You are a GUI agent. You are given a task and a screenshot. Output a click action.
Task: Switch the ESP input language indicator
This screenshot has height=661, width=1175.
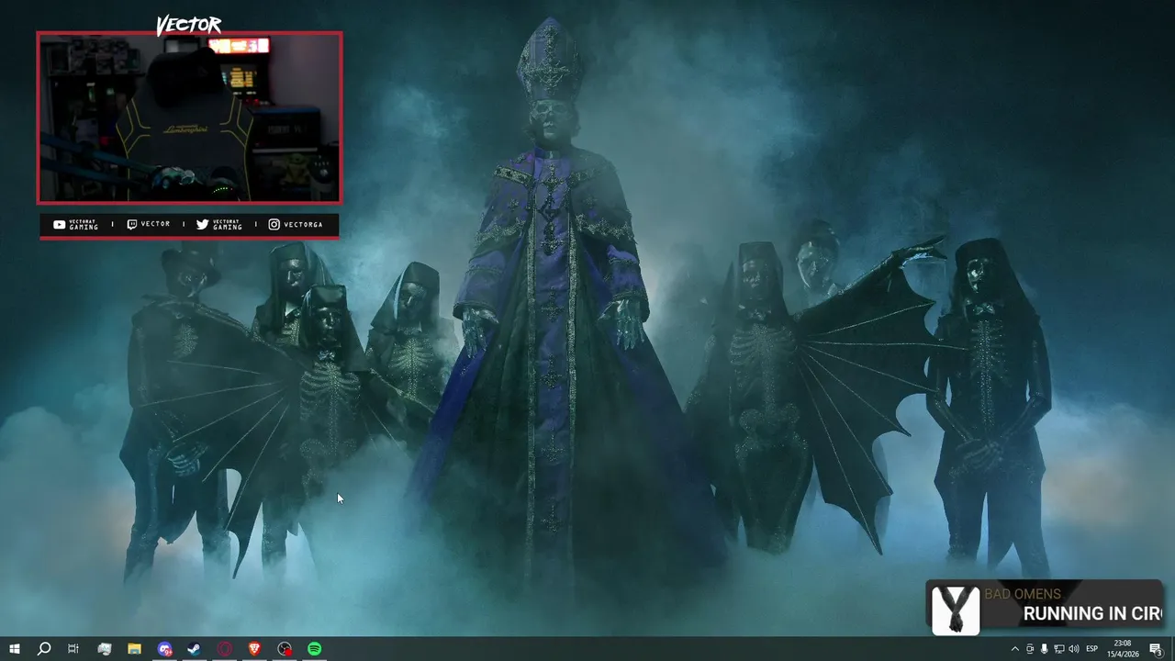tap(1092, 649)
